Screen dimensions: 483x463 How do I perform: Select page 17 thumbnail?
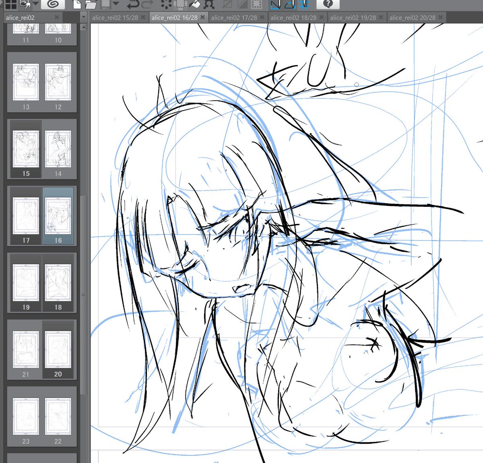pyautogui.click(x=26, y=216)
